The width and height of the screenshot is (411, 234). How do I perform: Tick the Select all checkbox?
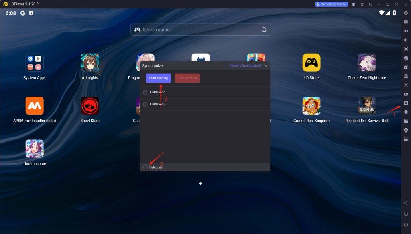pyautogui.click(x=145, y=167)
